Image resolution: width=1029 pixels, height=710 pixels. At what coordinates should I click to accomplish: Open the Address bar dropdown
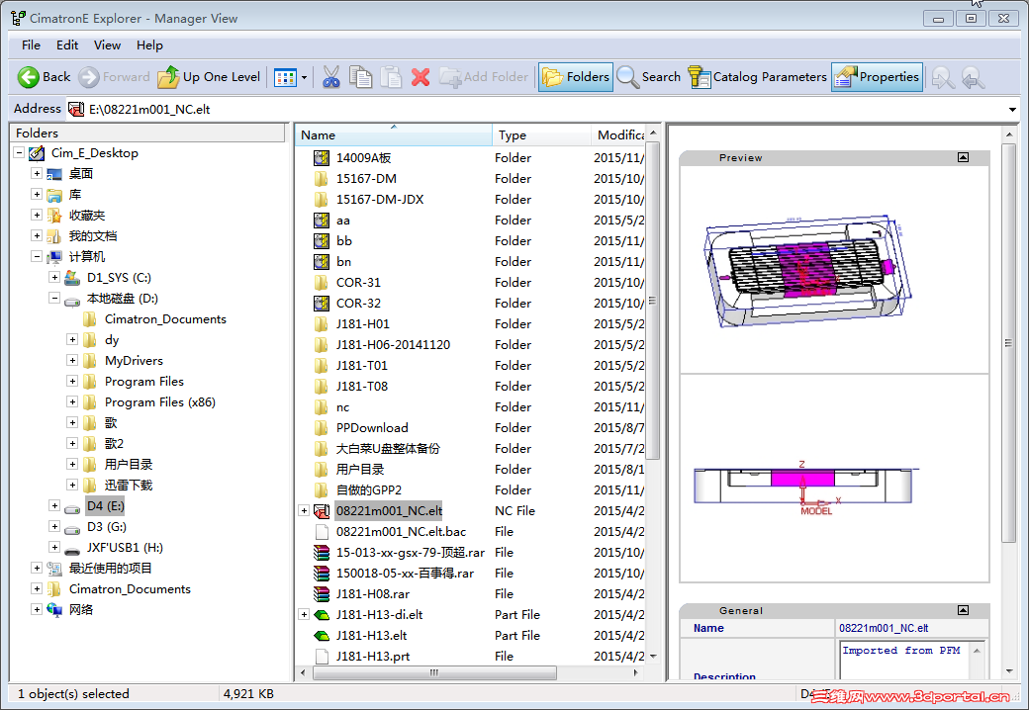pyautogui.click(x=1012, y=110)
